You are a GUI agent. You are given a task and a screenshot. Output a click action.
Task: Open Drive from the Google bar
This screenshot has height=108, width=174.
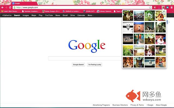coord(73,15)
